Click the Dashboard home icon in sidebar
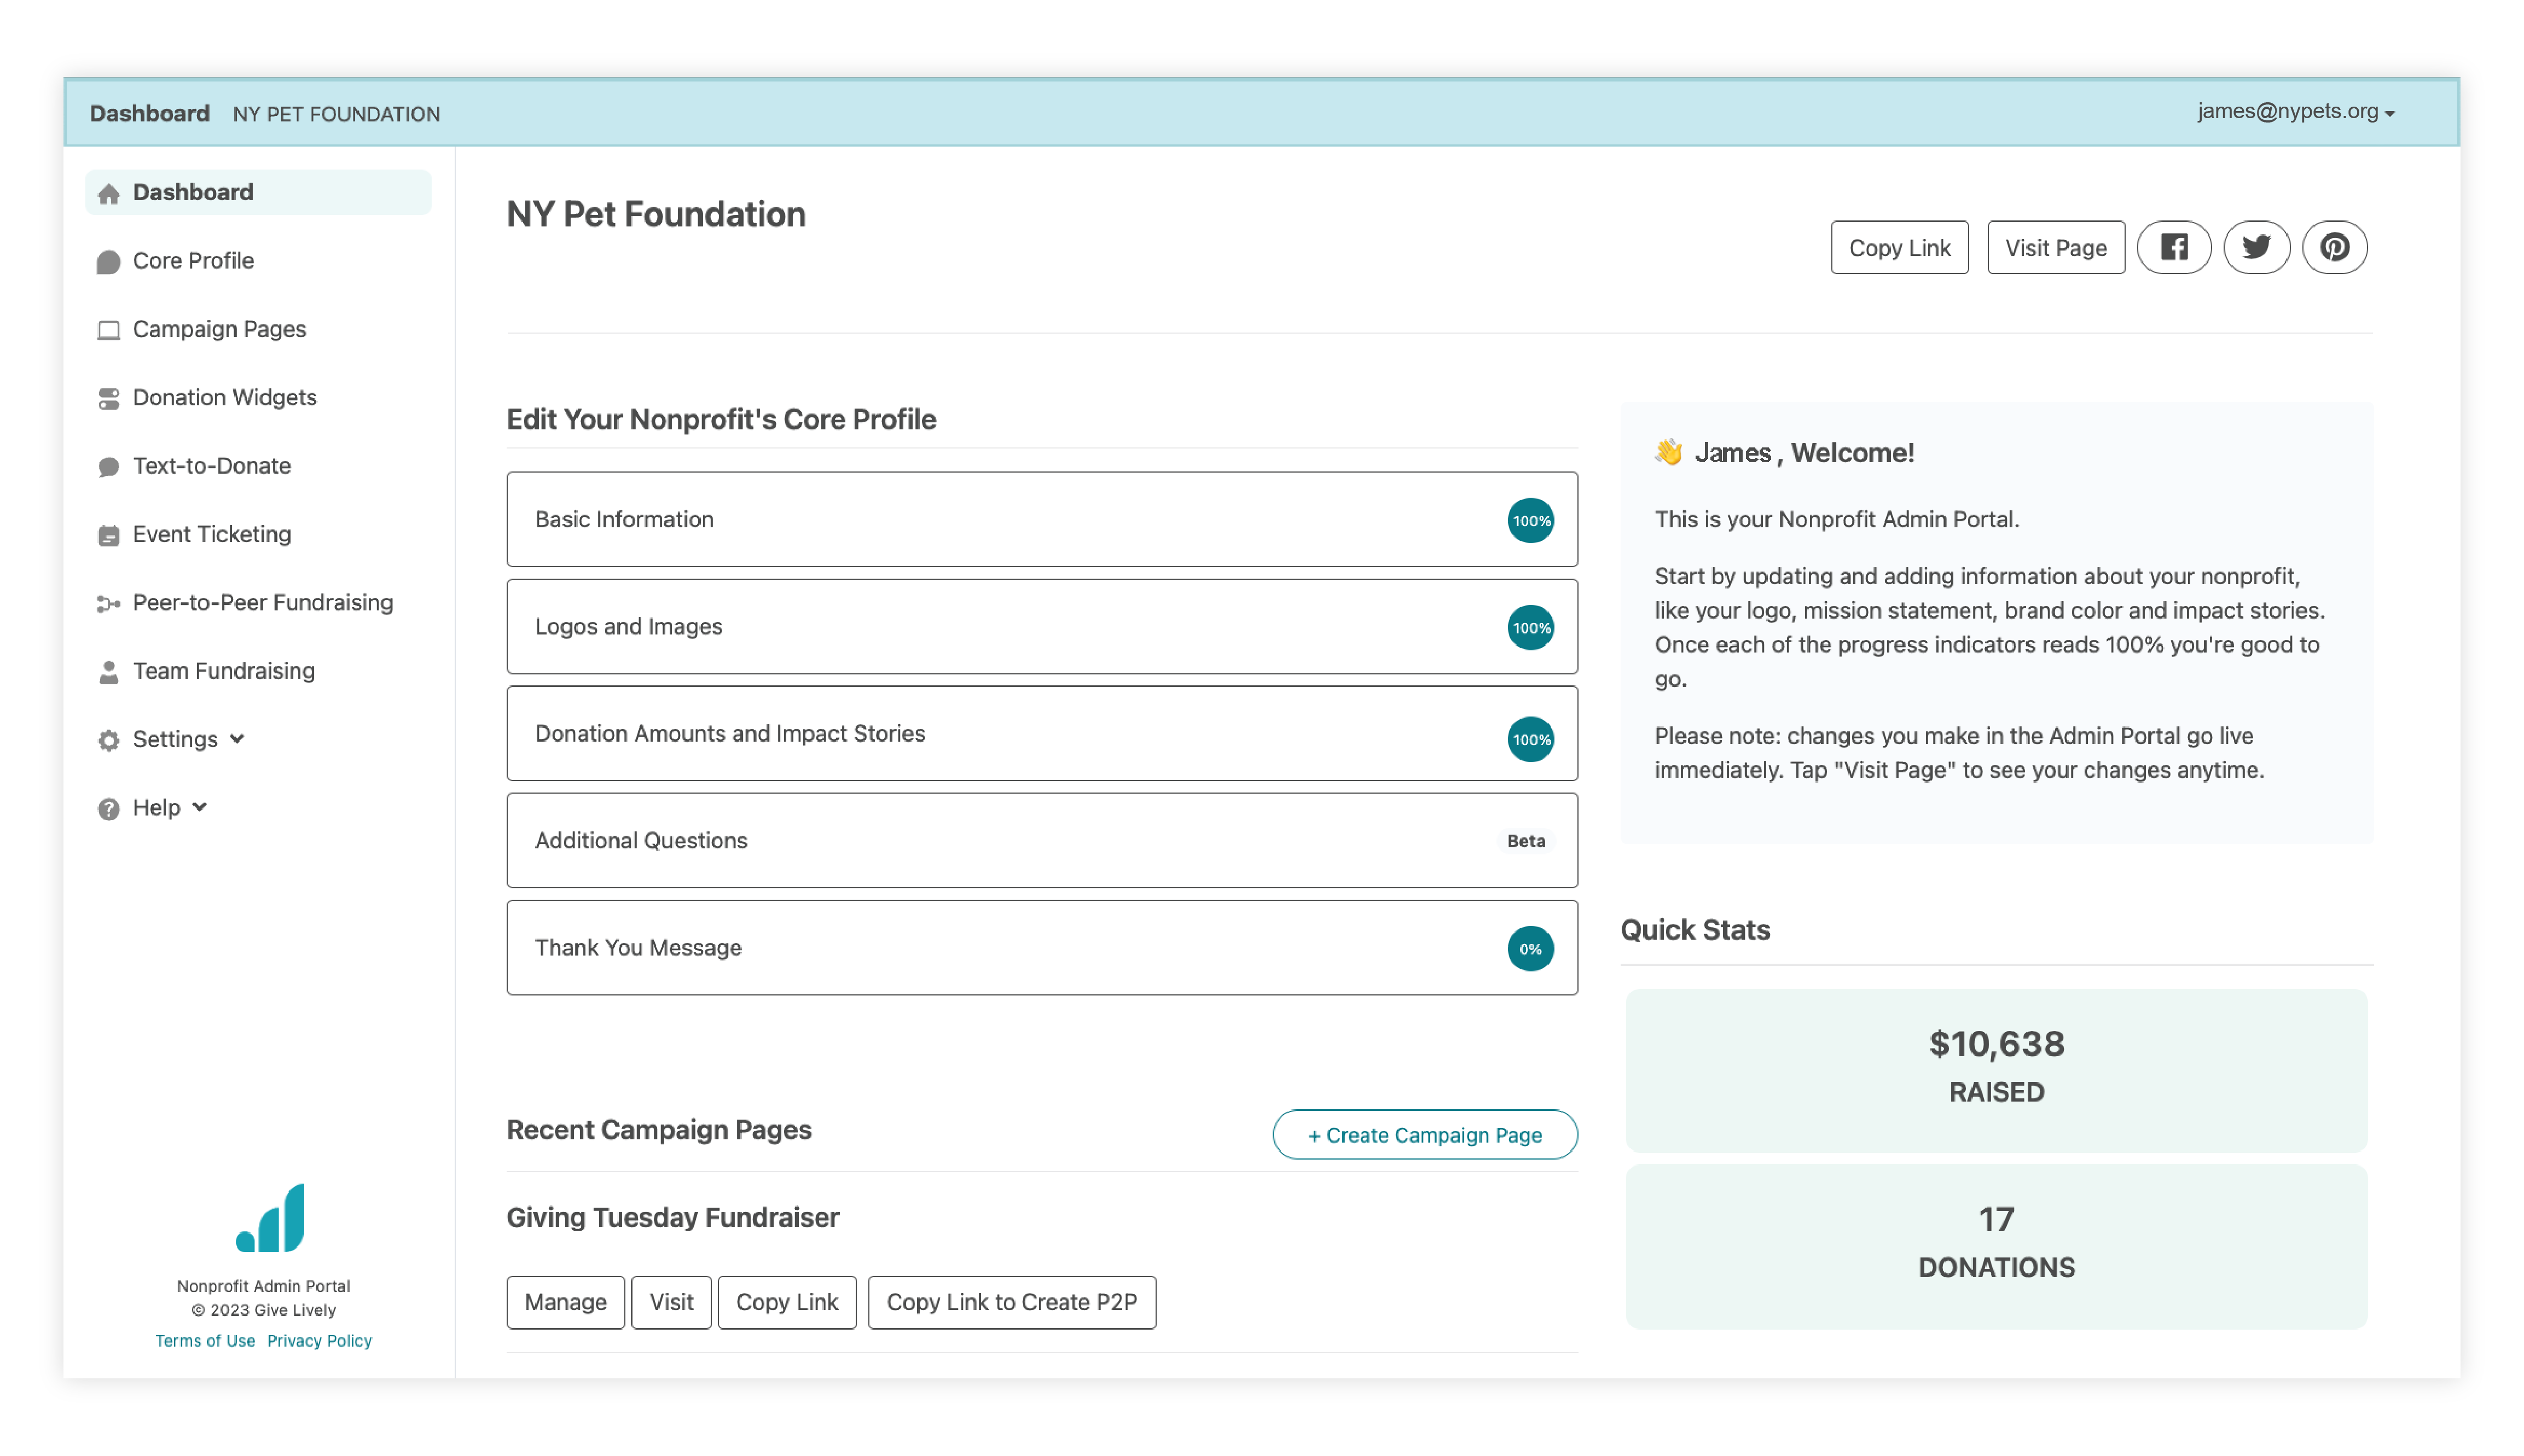The image size is (2524, 1456). pyautogui.click(x=109, y=193)
